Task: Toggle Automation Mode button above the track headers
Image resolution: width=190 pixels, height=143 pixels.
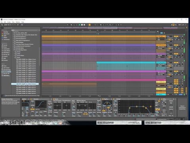Action: click(161, 33)
